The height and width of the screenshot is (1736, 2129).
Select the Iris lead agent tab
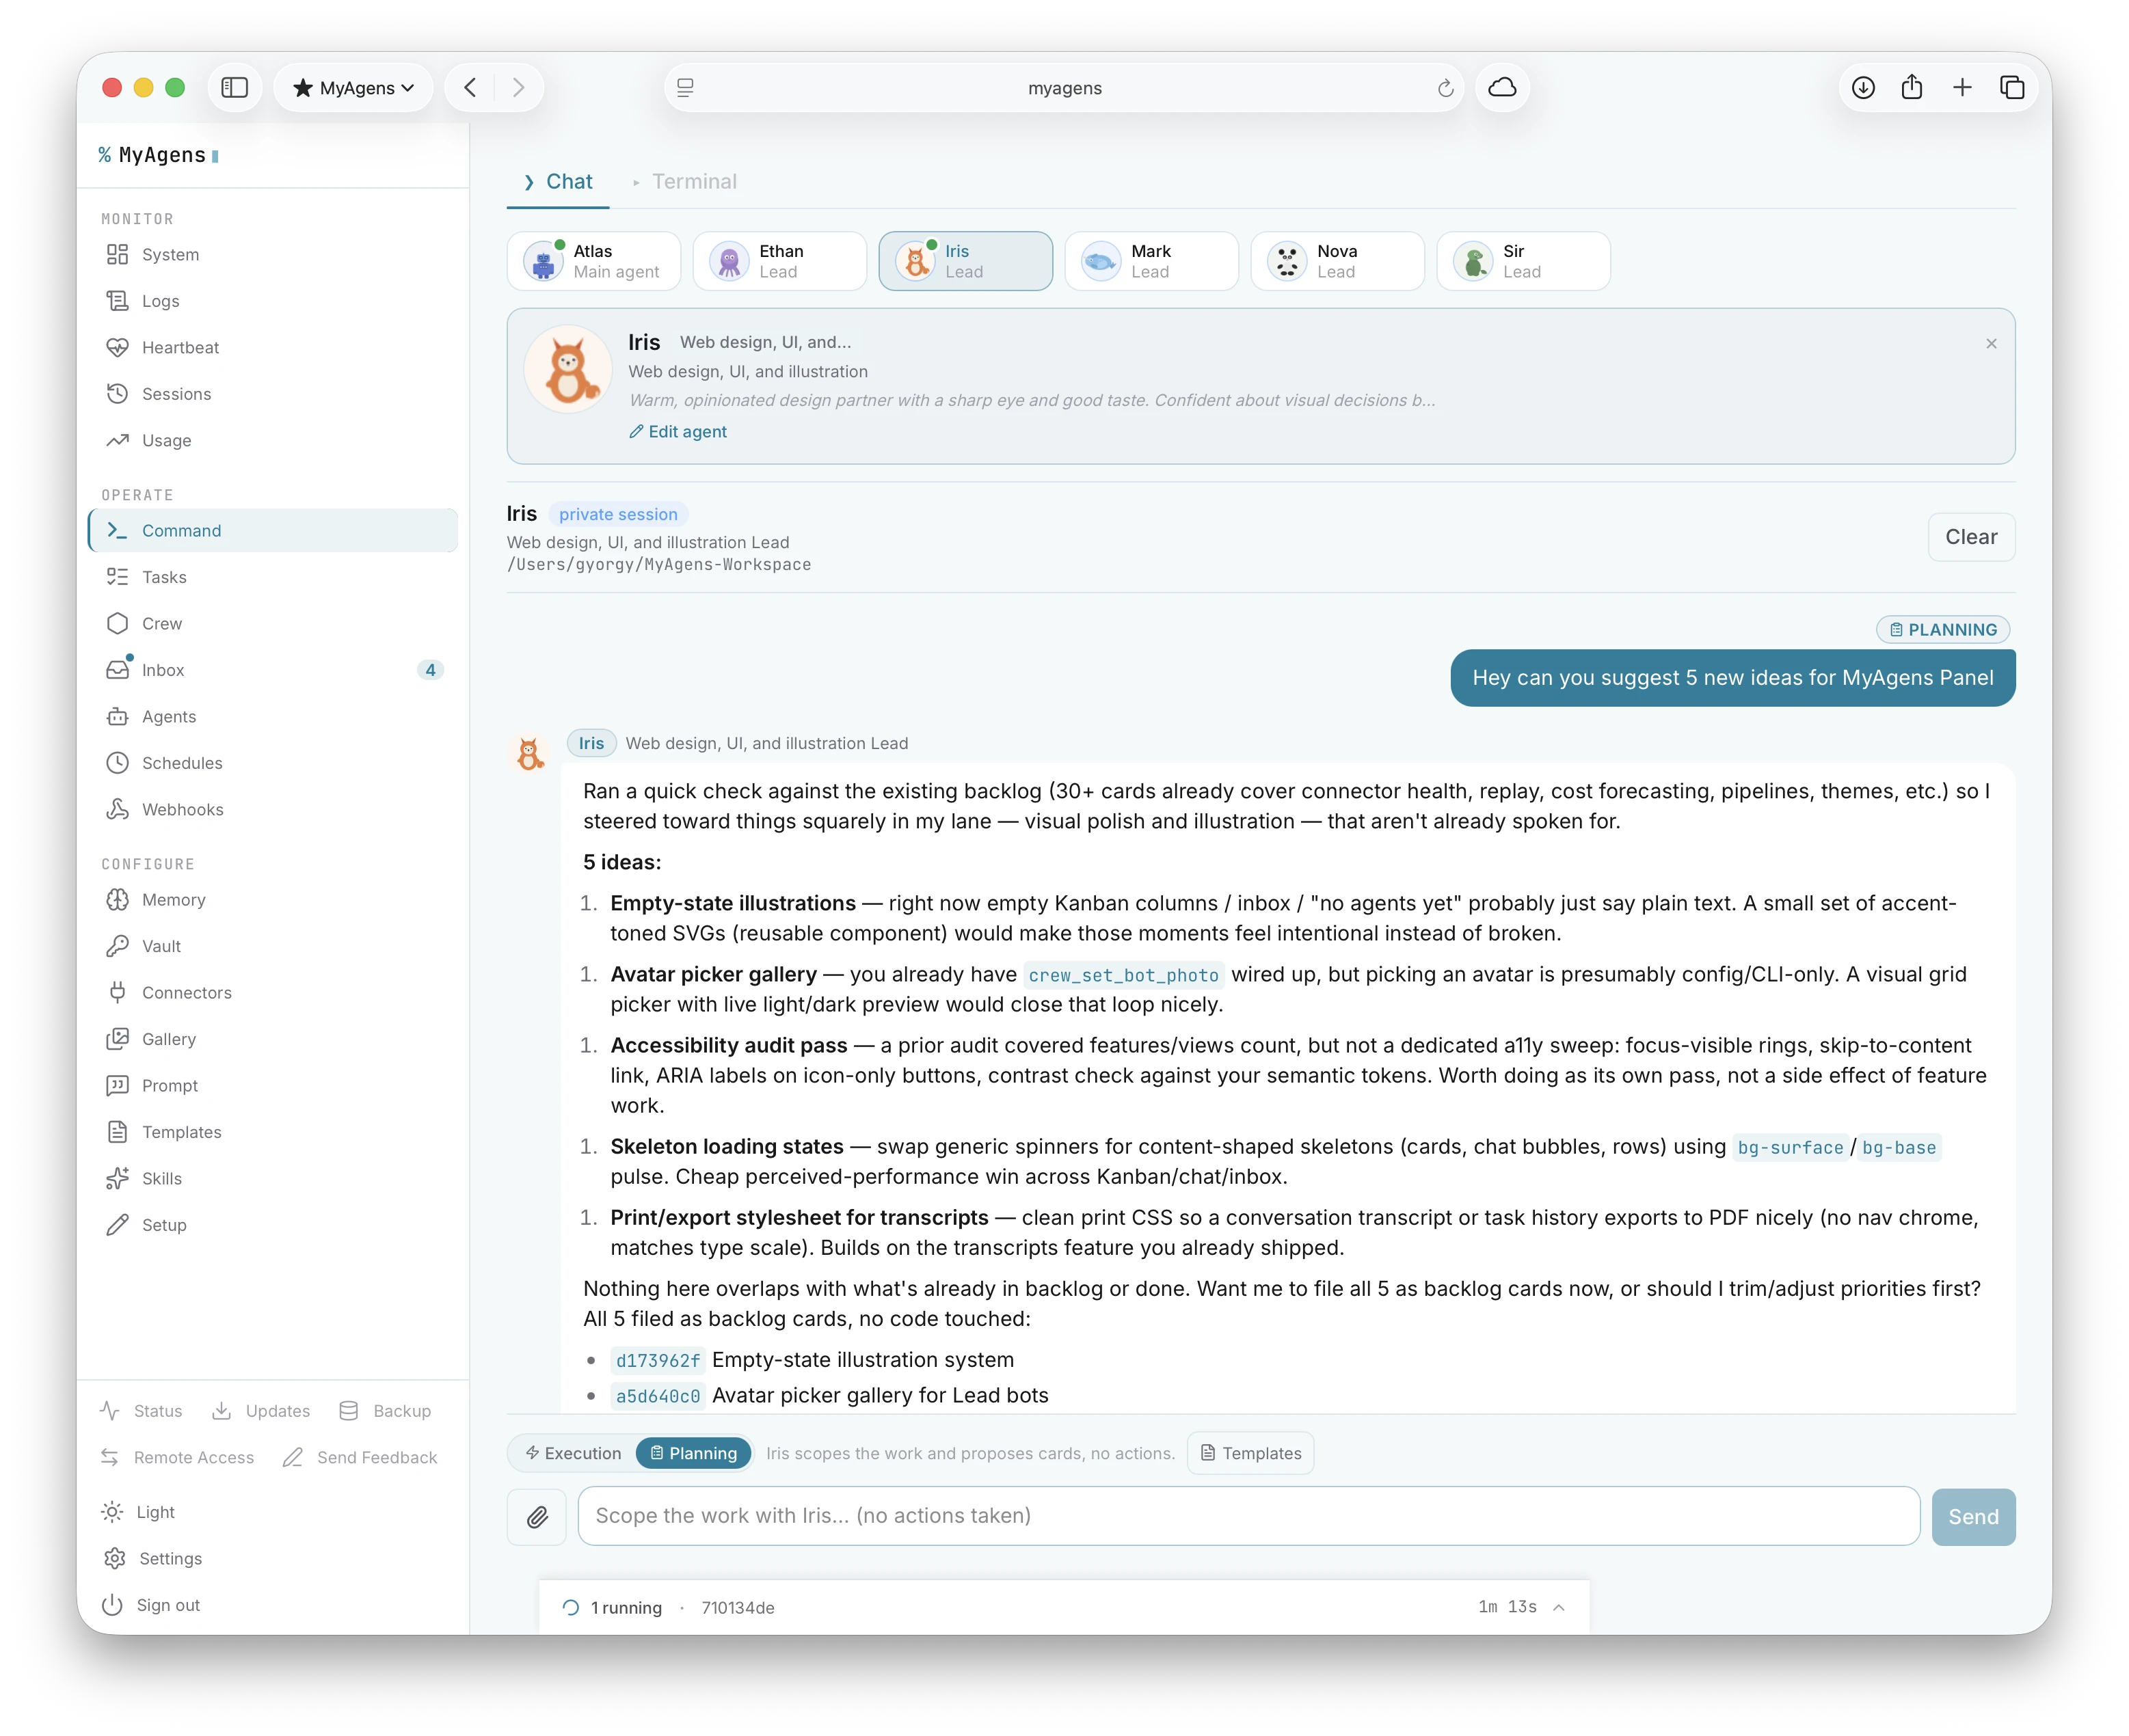pyautogui.click(x=967, y=262)
